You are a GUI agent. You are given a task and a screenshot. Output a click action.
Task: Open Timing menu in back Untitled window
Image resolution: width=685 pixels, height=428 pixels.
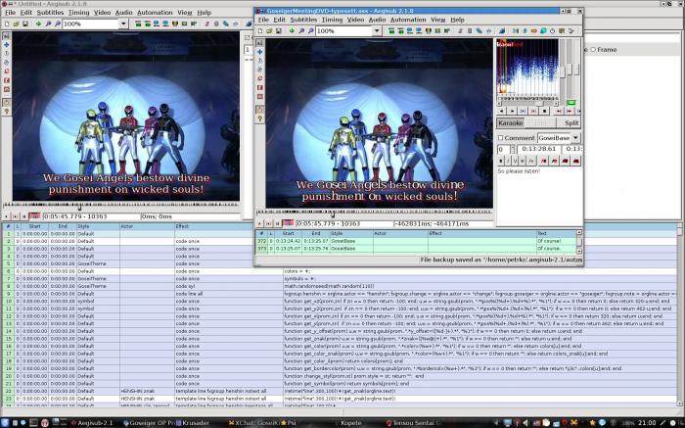tap(78, 12)
